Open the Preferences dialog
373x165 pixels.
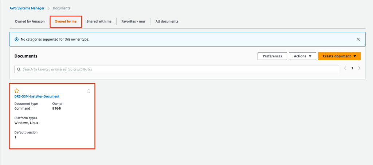coord(272,56)
